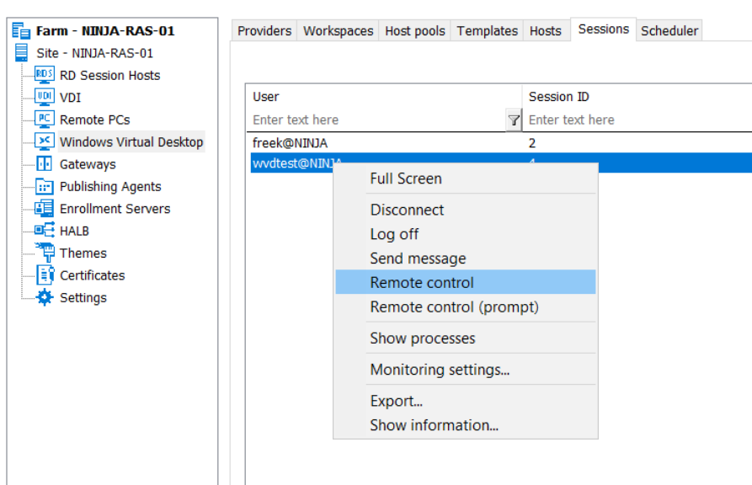
Task: Click the Settings gear icon
Action: 45,297
